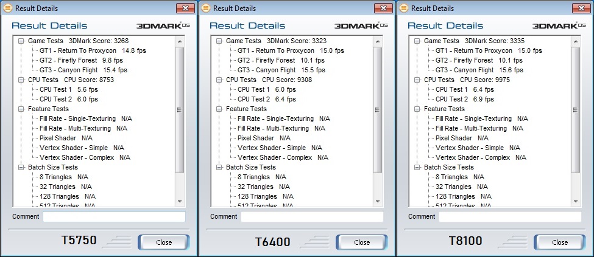Viewport: 594px width, 257px height.
Task: Click title bar icon of middle Result Details window
Action: click(x=206, y=8)
